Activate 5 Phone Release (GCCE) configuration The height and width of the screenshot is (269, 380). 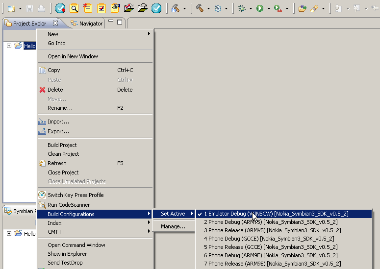pyautogui.click(x=270, y=247)
